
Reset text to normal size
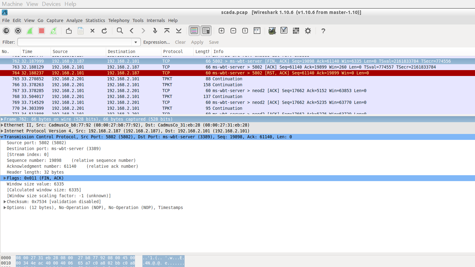[x=245, y=31]
